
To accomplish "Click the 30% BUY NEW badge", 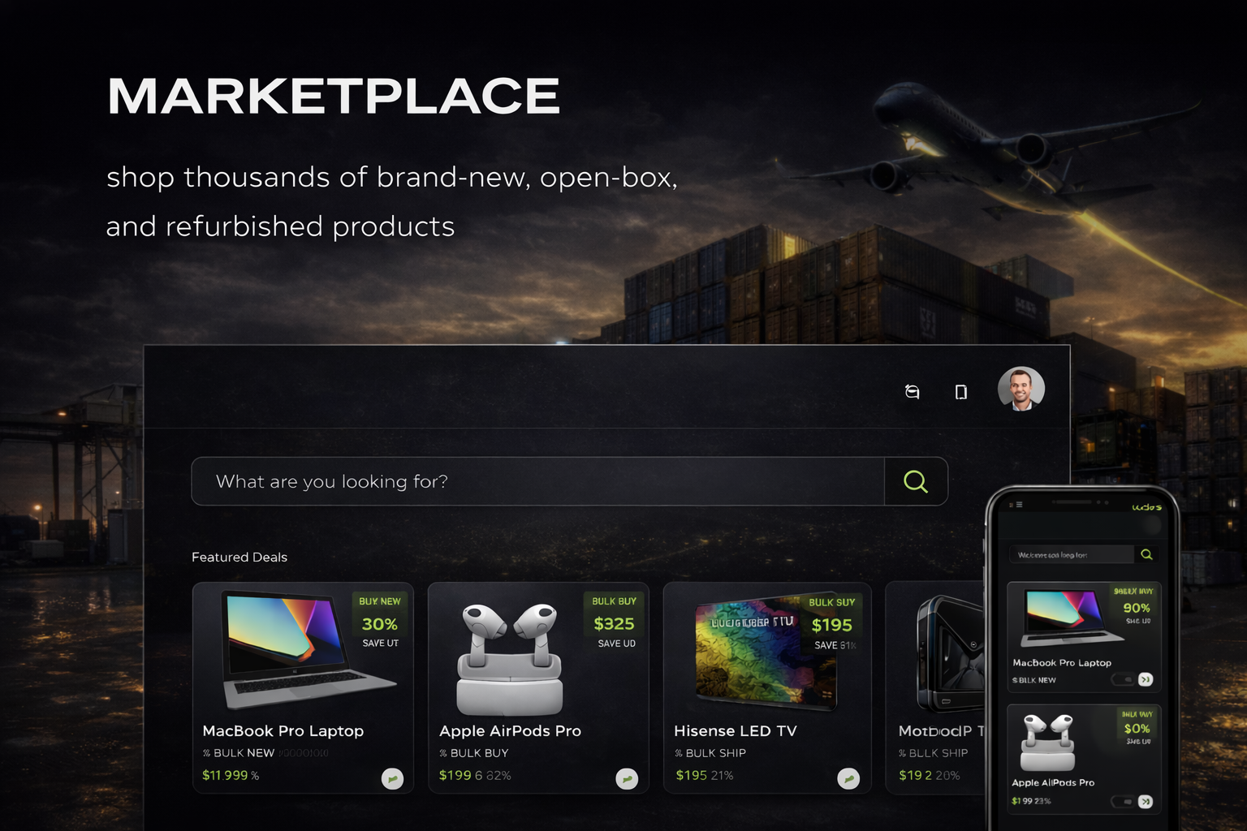I will 380,622.
